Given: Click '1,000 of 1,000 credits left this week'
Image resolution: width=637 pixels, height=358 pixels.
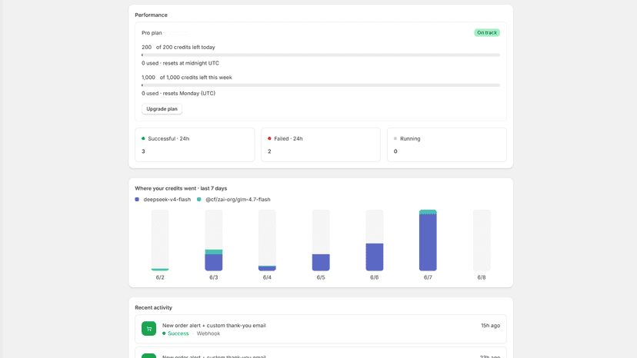Looking at the screenshot, I should (x=187, y=77).
